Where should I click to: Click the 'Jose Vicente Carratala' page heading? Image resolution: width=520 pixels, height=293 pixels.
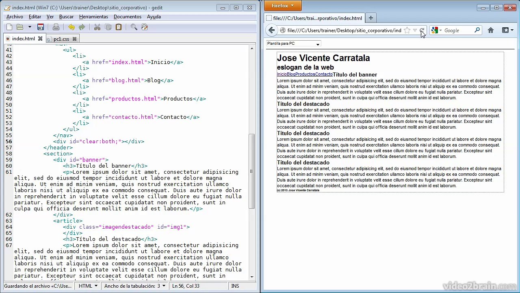(x=323, y=58)
